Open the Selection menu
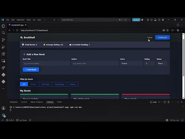 [x=21, y=20]
